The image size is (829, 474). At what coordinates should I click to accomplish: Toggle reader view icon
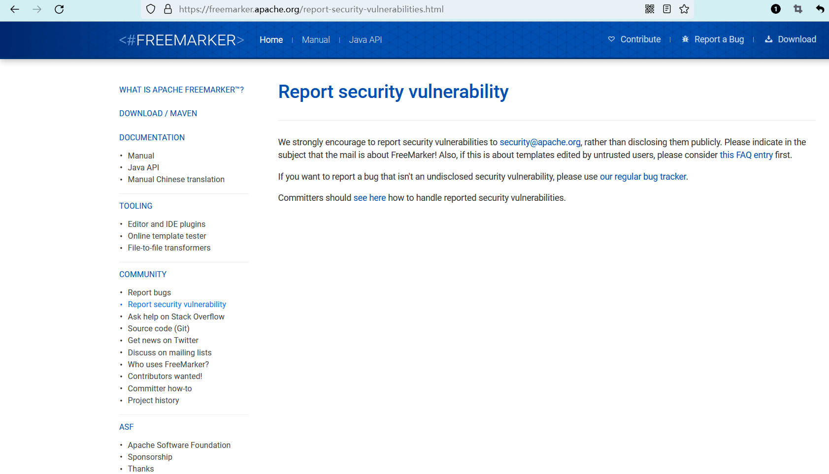pyautogui.click(x=667, y=9)
